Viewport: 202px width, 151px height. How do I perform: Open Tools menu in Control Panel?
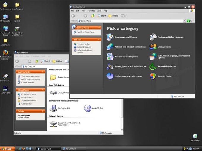pos(99,11)
